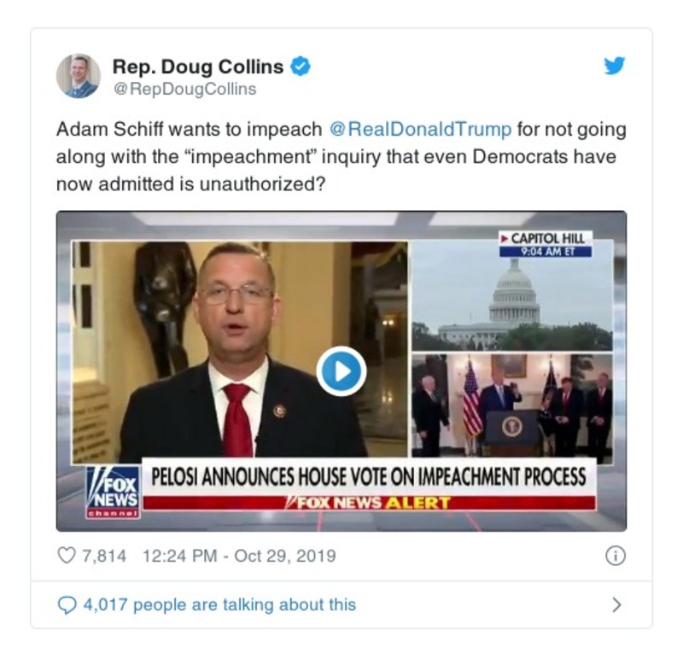Click the Fox News channel logo in video

tap(113, 492)
